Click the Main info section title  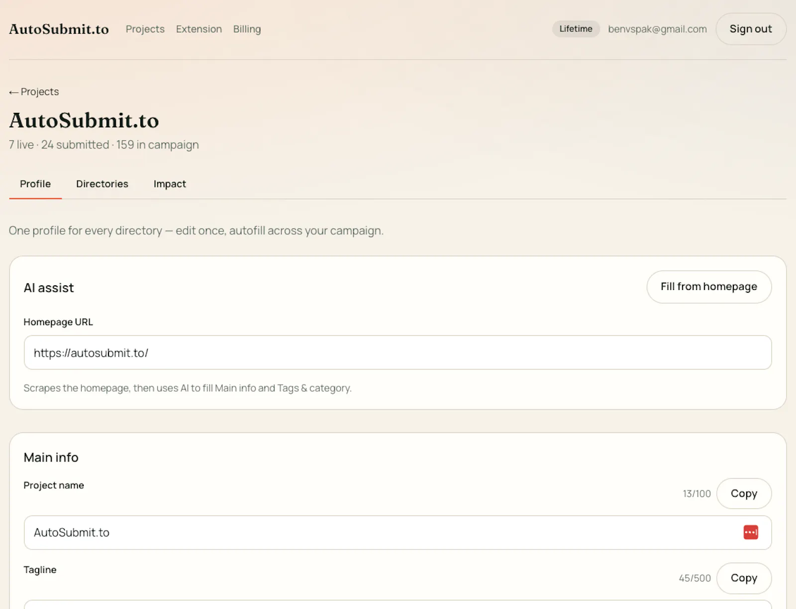pos(51,457)
